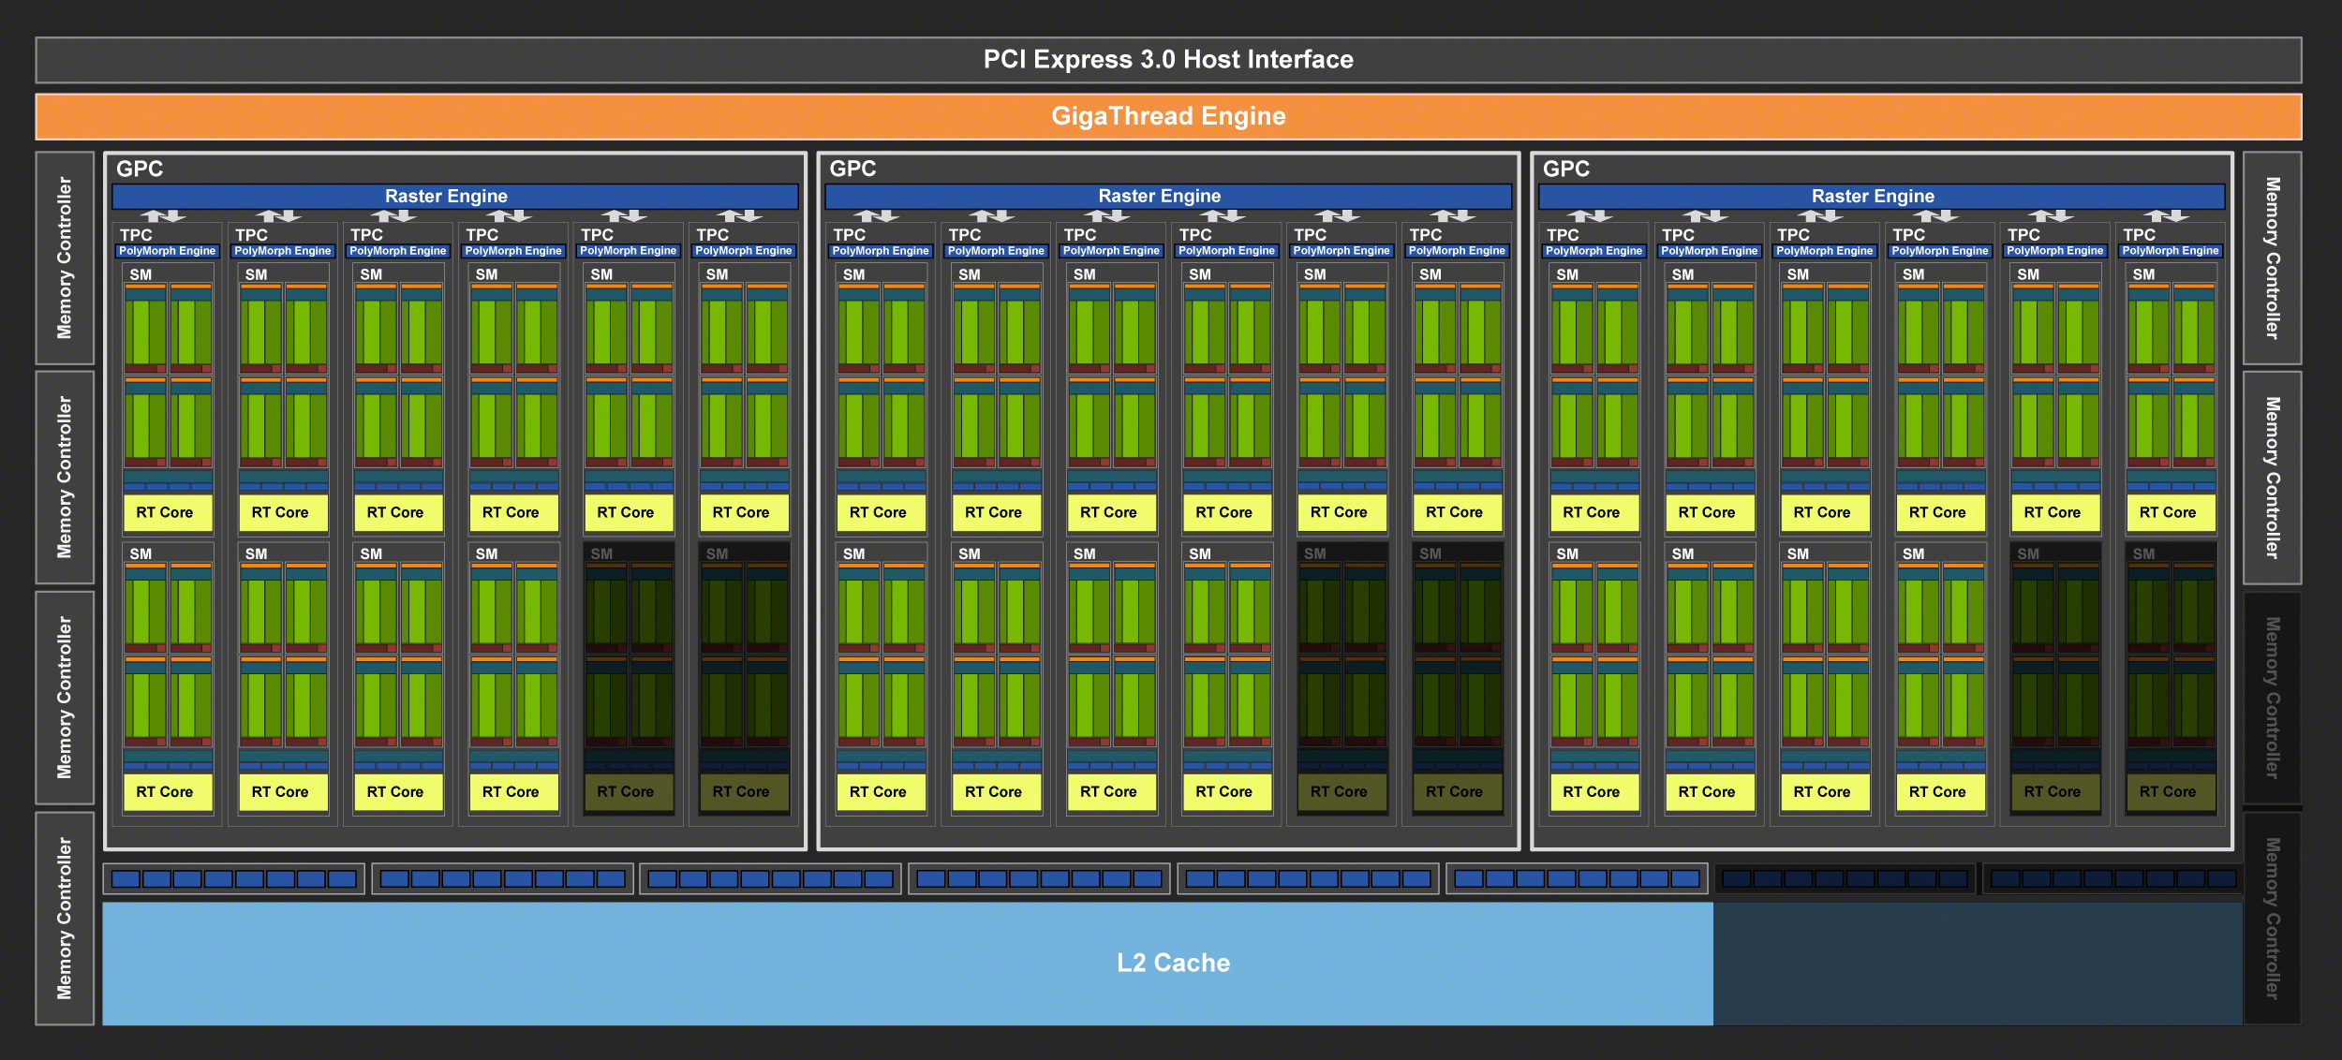
Task: Click upper RT Core in middle GPC's first TPC
Action: click(x=880, y=512)
